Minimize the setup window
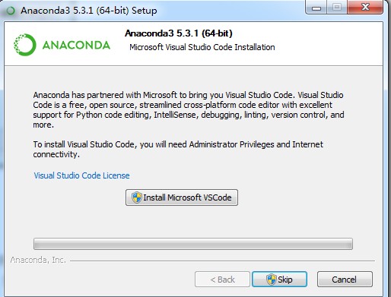 point(316,8)
